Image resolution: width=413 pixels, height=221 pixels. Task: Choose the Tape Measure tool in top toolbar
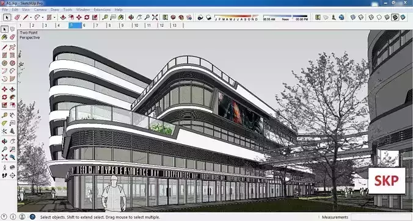tap(105, 17)
